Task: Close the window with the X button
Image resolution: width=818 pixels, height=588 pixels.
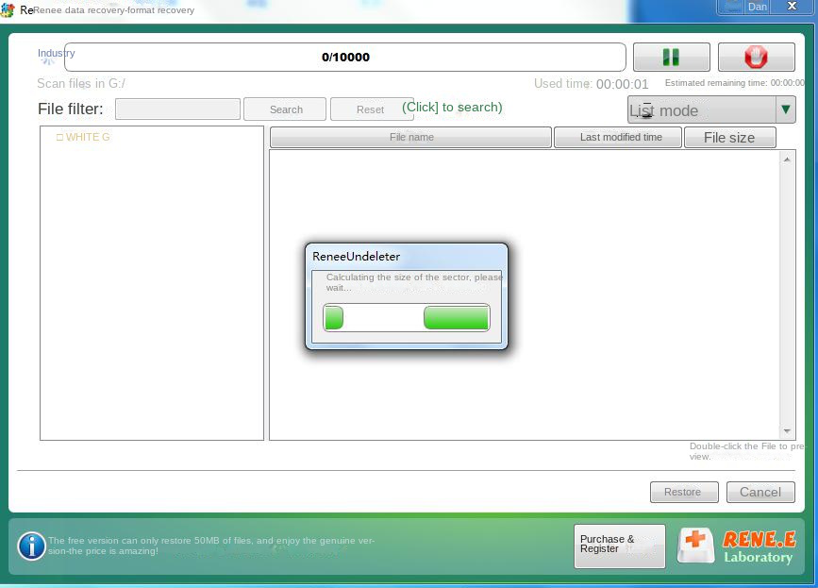Action: click(792, 7)
